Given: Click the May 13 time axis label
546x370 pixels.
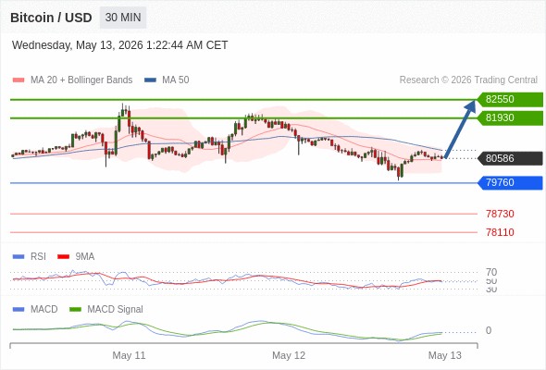Looking at the screenshot, I should [445, 355].
